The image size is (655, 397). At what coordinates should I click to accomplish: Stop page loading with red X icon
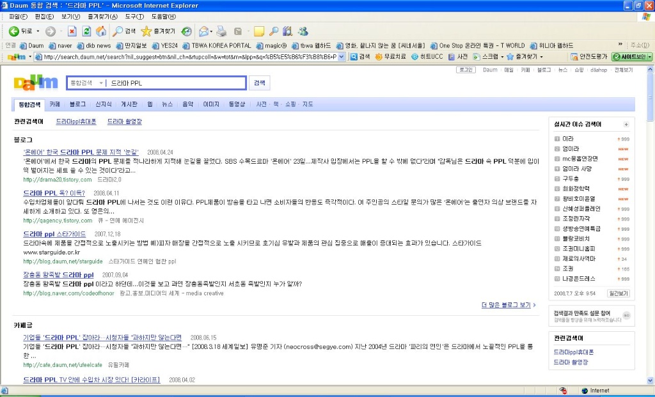(72, 31)
